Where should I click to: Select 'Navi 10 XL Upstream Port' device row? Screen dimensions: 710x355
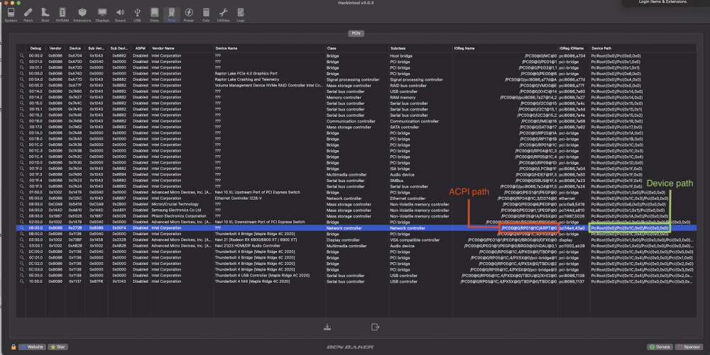[356, 193]
